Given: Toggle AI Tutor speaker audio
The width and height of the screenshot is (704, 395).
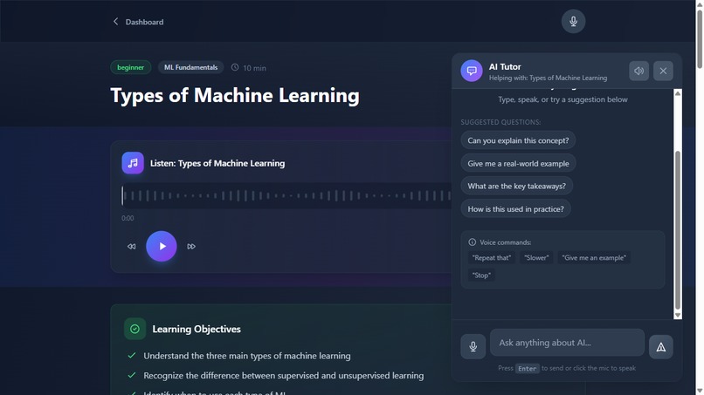Looking at the screenshot, I should coord(638,71).
